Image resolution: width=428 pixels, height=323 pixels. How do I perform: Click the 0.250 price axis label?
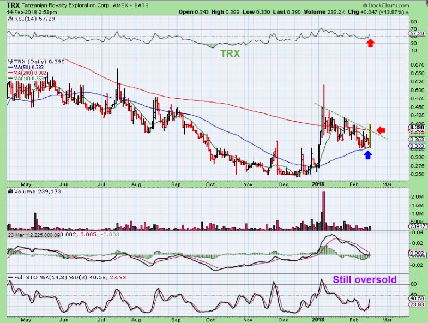tap(417, 174)
